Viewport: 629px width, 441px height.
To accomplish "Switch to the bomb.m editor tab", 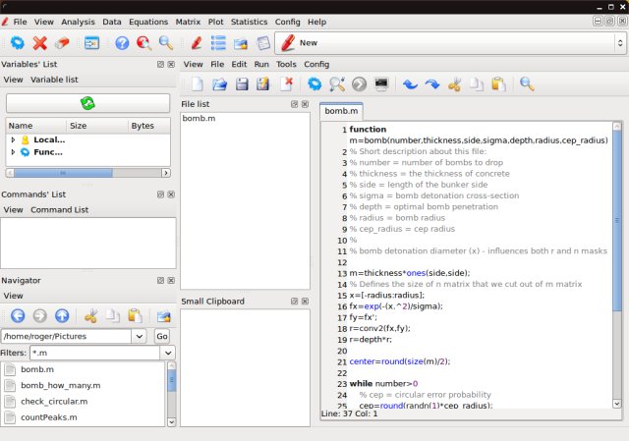I will [x=340, y=112].
